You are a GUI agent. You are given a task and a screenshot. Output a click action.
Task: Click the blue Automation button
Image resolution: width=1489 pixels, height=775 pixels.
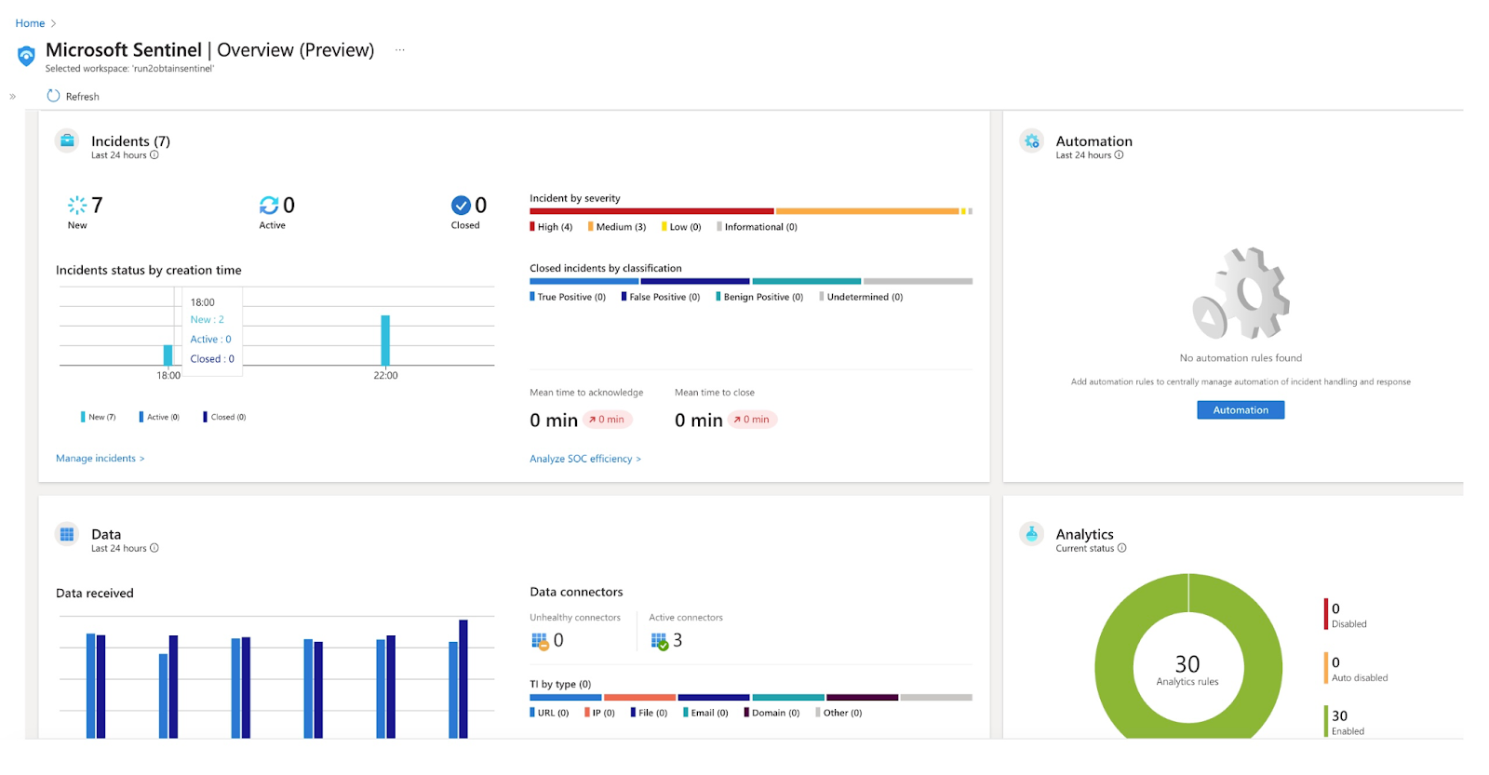[x=1241, y=410]
